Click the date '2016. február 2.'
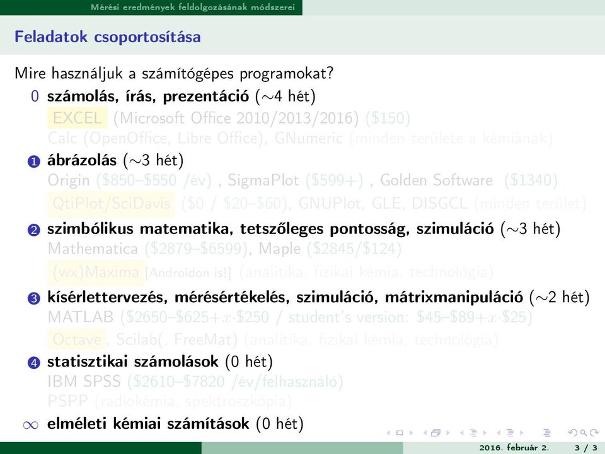 point(514,448)
